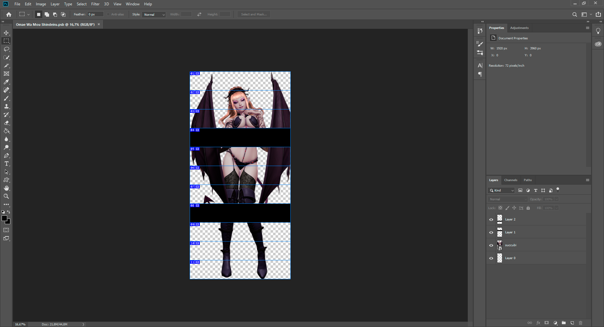Select the Zoom tool
This screenshot has height=327, width=604.
(x=6, y=196)
